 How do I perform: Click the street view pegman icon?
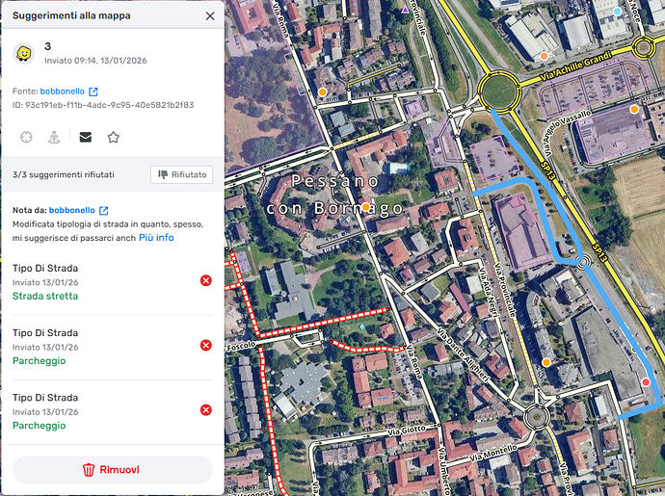pos(54,138)
